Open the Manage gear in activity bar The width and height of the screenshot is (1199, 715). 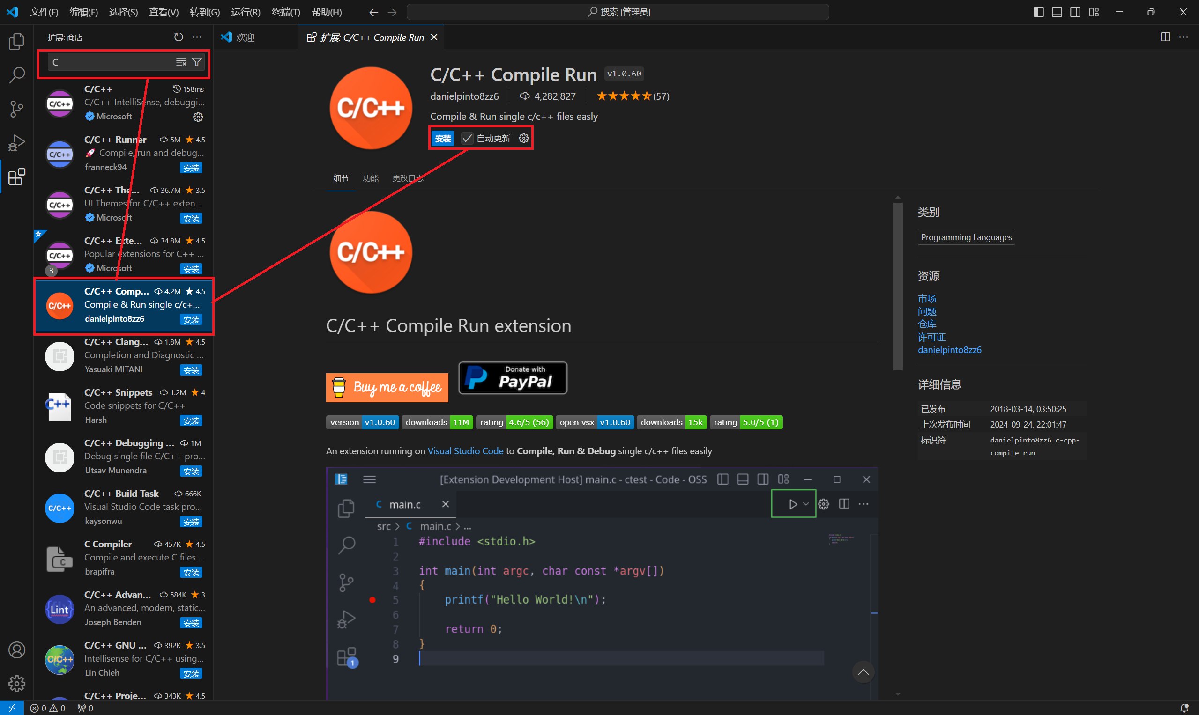click(x=17, y=683)
